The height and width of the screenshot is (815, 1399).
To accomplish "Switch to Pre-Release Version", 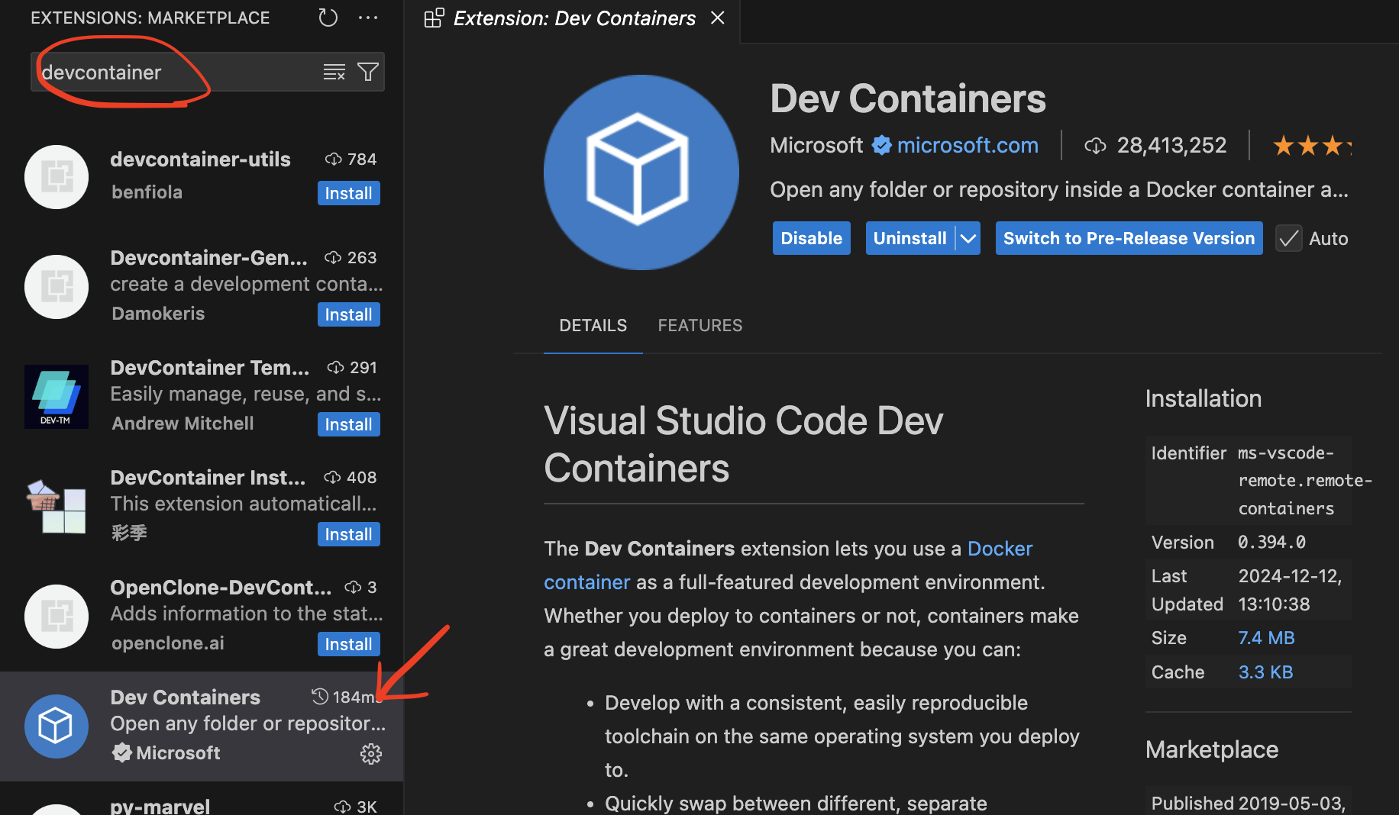I will [x=1129, y=238].
